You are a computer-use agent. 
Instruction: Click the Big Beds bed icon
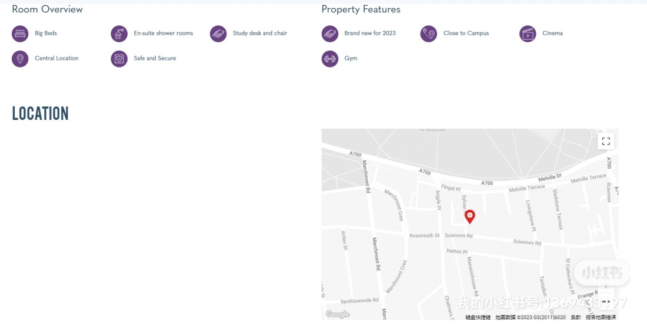pyautogui.click(x=20, y=34)
